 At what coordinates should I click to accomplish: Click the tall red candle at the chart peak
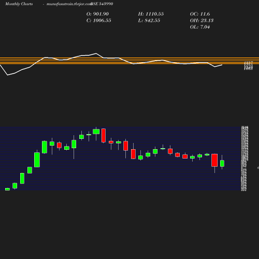pos(104,136)
